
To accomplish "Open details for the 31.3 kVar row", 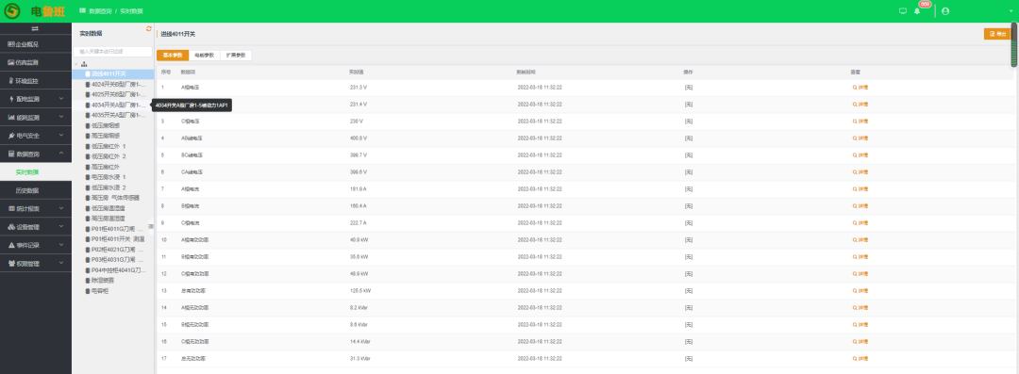I will pos(860,358).
